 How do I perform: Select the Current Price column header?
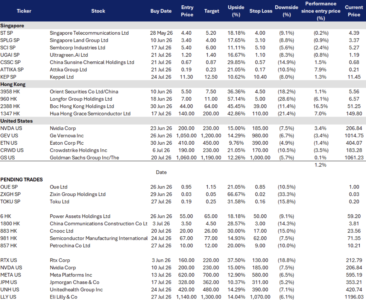[x=354, y=11]
